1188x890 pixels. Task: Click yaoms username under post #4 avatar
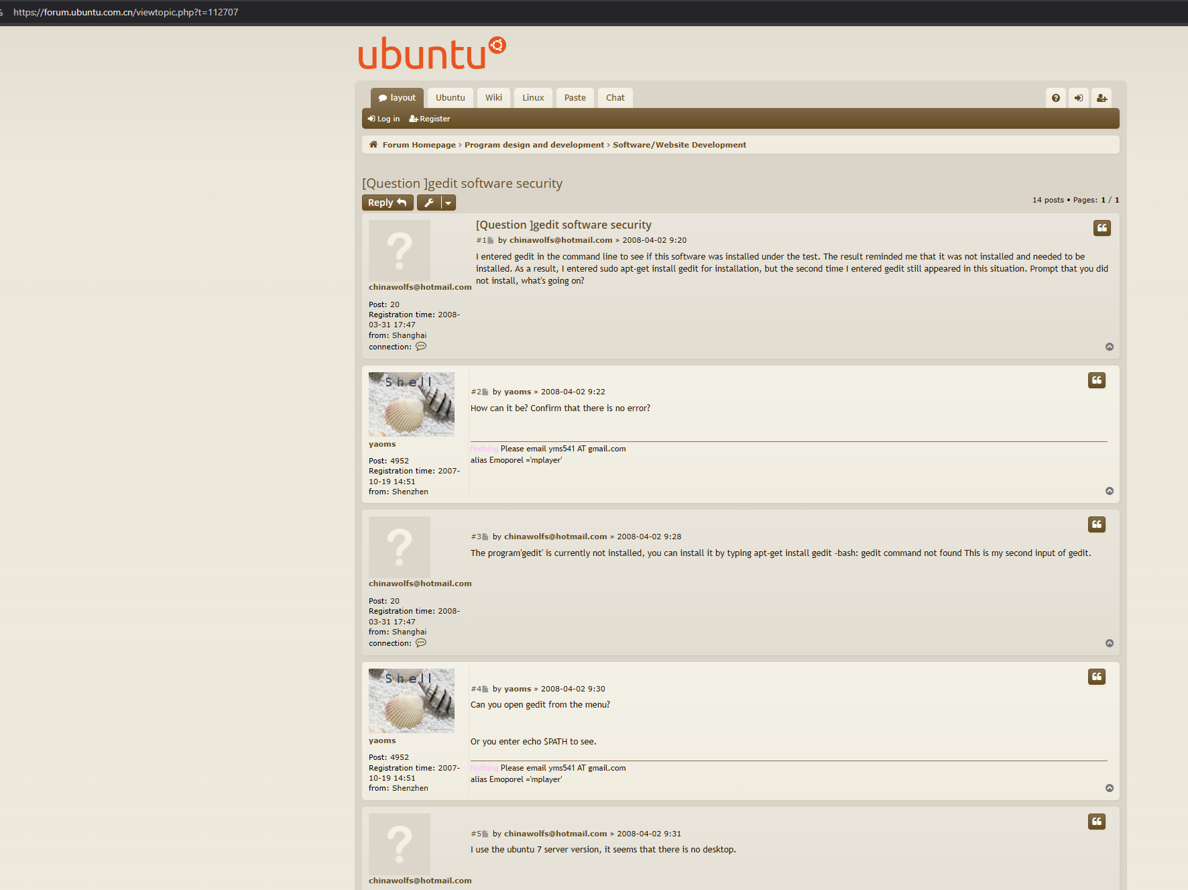[382, 740]
